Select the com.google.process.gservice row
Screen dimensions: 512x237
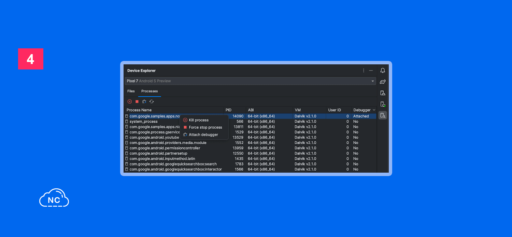click(251, 132)
